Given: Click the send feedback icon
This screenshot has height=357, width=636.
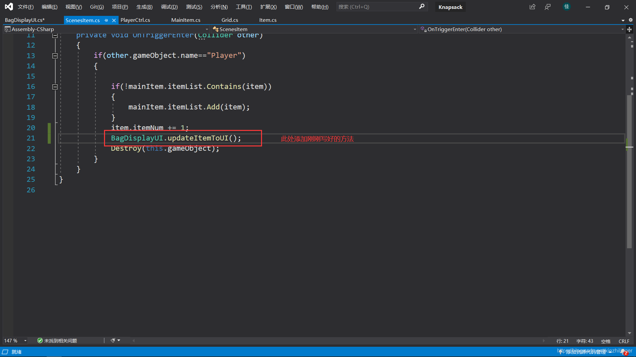Looking at the screenshot, I should pos(548,7).
